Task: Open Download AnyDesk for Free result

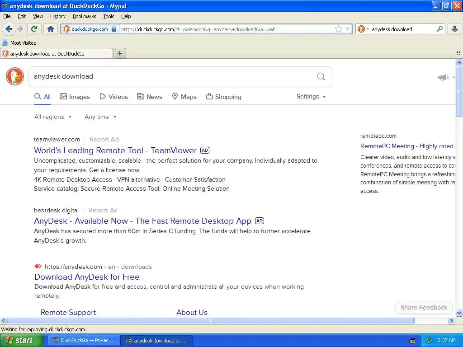Action: [87, 277]
